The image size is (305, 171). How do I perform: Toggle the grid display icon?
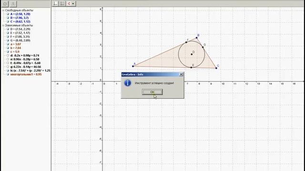click(x=62, y=3)
